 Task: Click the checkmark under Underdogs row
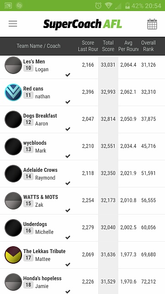coord(68,237)
